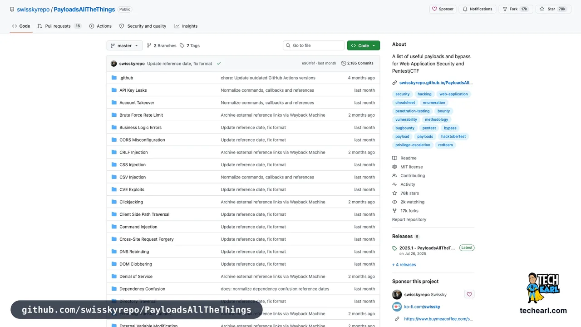The image size is (581, 327).
Task: Open the Code tab
Action: (x=21, y=26)
